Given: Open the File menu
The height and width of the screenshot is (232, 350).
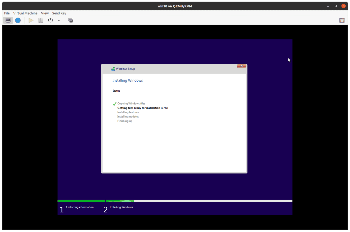Looking at the screenshot, I should (7, 13).
